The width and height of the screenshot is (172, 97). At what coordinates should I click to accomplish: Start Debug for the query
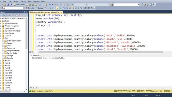[39, 8]
